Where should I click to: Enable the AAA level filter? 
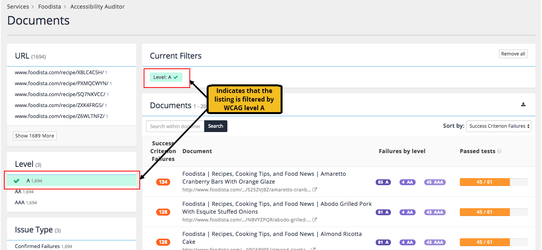20,203
